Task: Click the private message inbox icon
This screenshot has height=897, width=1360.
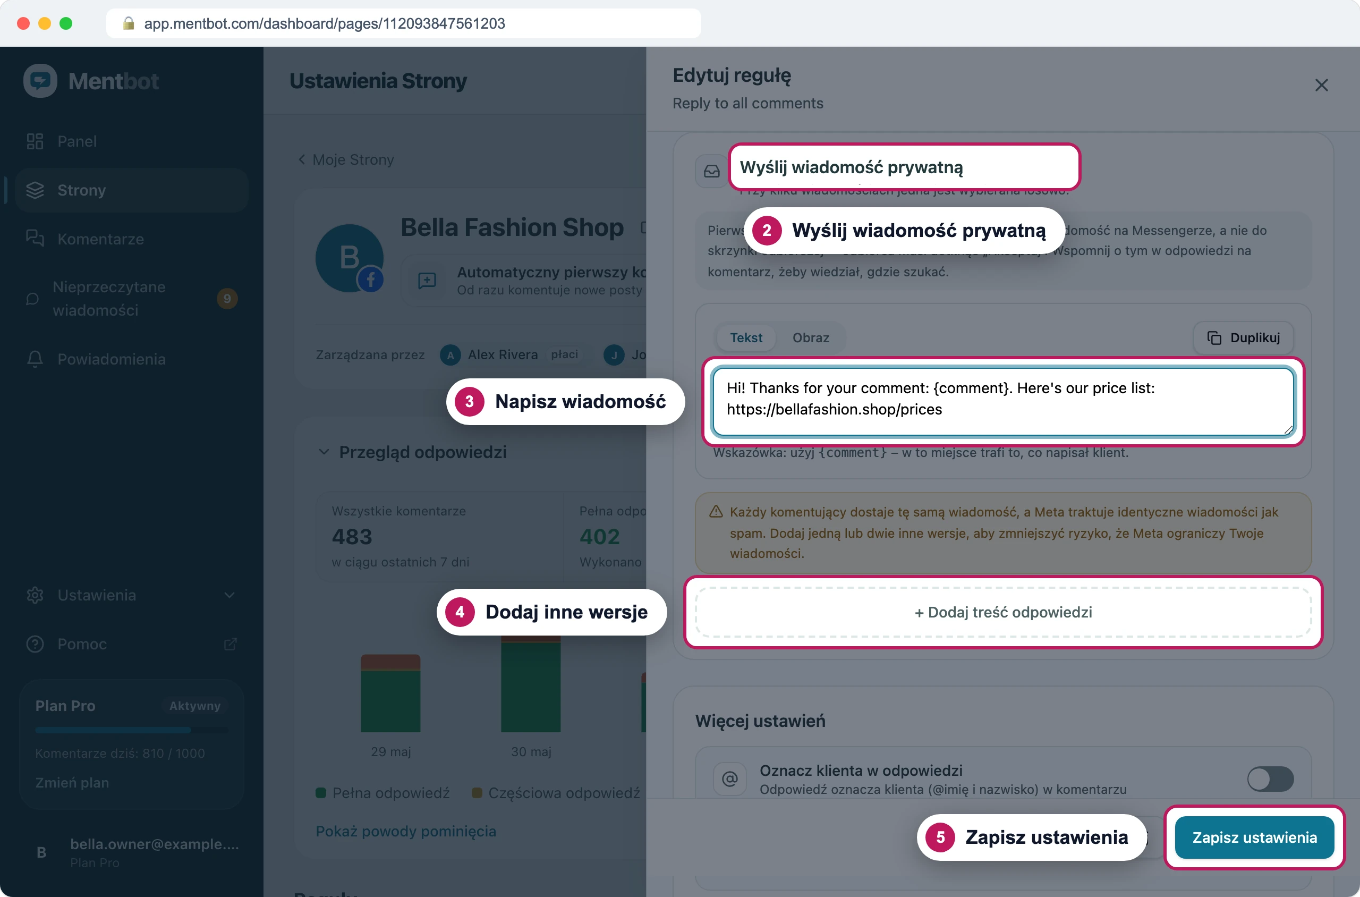Action: click(x=711, y=171)
